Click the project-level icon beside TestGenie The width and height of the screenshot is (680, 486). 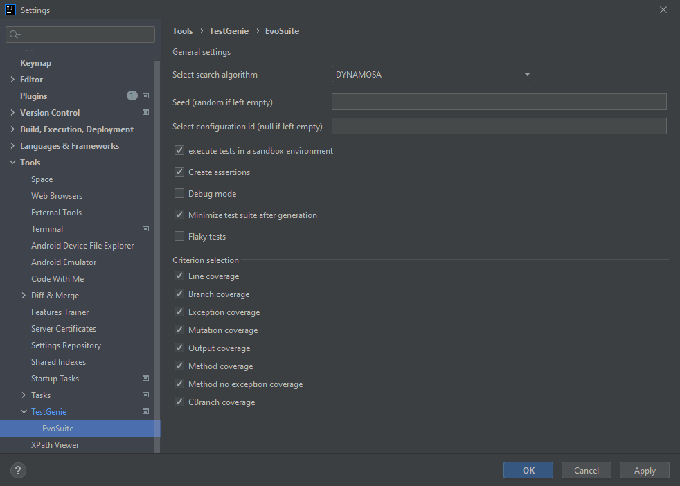pos(145,411)
